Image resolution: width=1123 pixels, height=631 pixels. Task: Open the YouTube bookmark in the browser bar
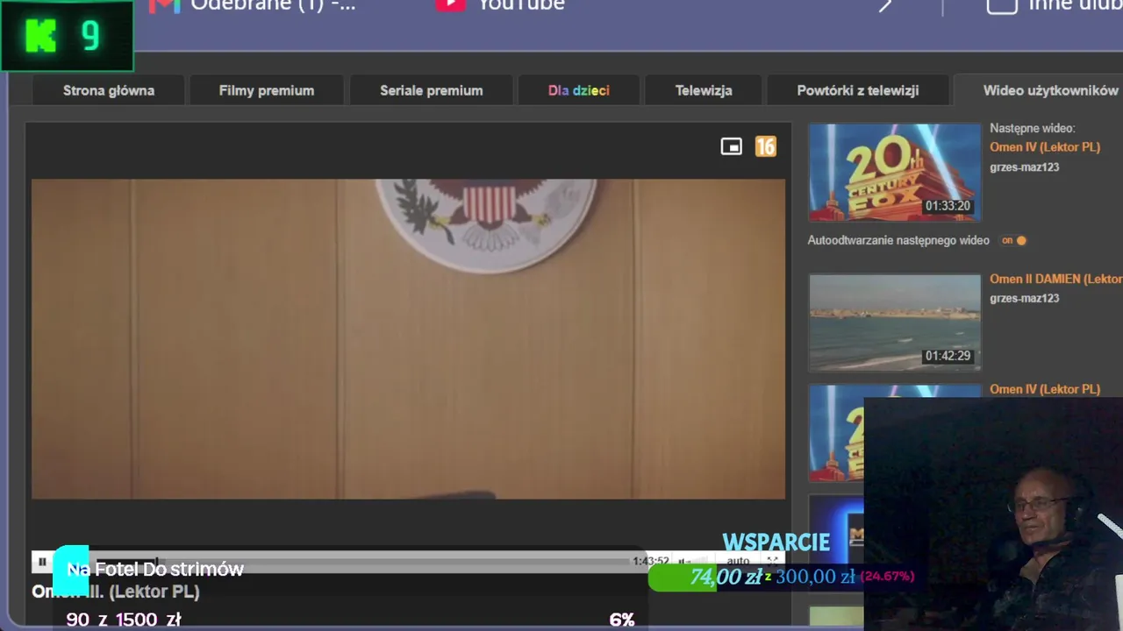tap(500, 7)
